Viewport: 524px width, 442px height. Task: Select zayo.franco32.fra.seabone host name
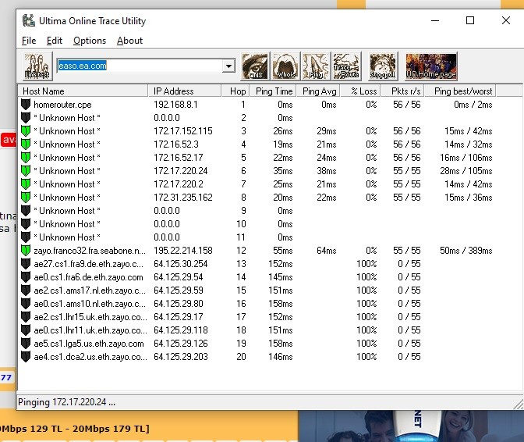coord(90,250)
